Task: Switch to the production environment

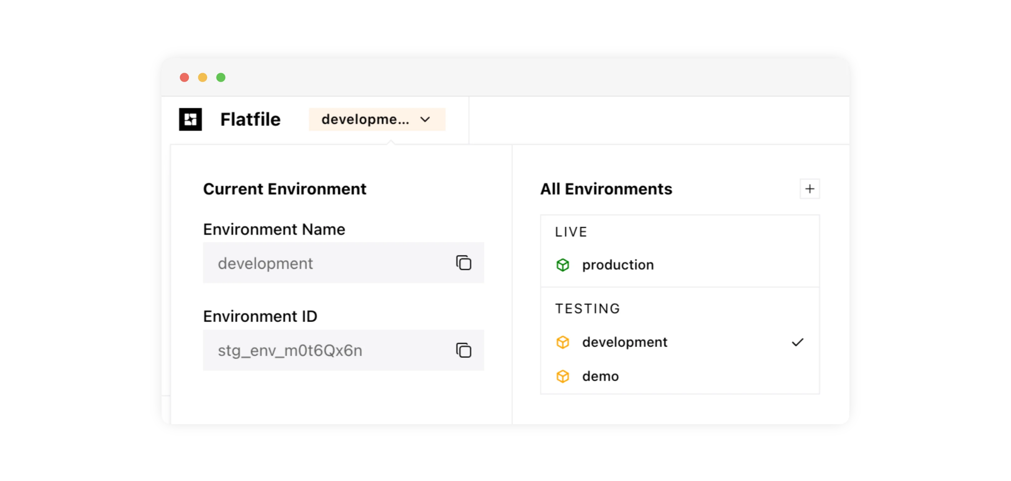Action: [x=618, y=265]
